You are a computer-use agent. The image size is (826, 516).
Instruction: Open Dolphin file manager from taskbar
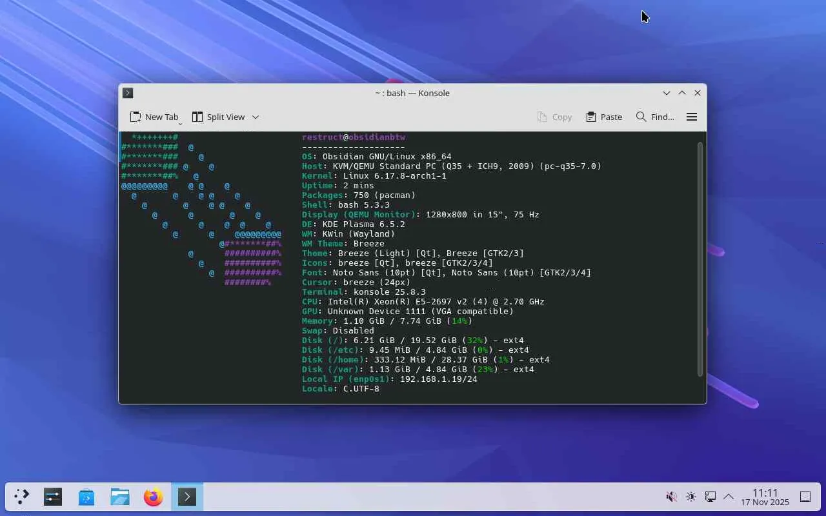tap(120, 497)
